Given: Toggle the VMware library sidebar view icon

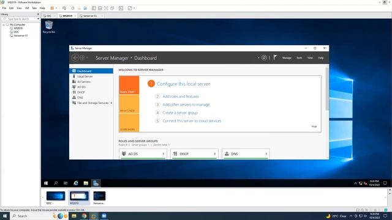Looking at the screenshot, I should (94, 8).
